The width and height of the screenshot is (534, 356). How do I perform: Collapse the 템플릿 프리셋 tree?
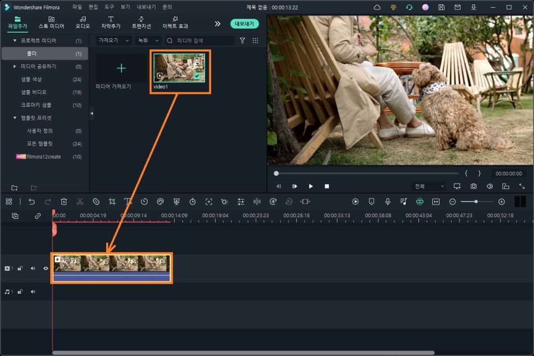pyautogui.click(x=14, y=118)
